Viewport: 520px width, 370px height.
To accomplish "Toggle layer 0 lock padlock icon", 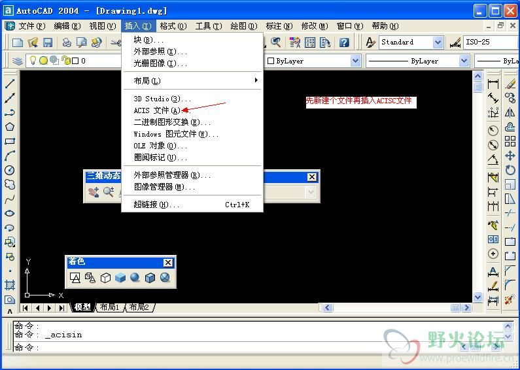I will click(66, 60).
